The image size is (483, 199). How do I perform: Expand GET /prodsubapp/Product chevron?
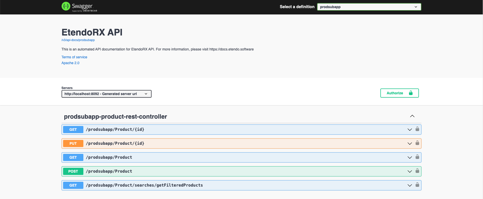point(410,157)
